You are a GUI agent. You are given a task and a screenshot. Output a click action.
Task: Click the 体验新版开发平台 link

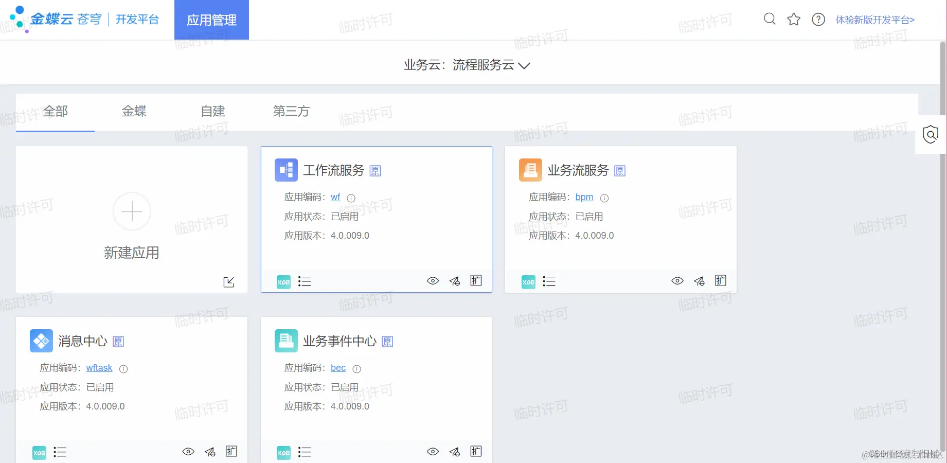tap(875, 20)
